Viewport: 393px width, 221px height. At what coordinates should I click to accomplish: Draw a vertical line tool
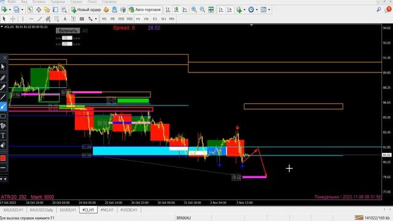click(23, 19)
